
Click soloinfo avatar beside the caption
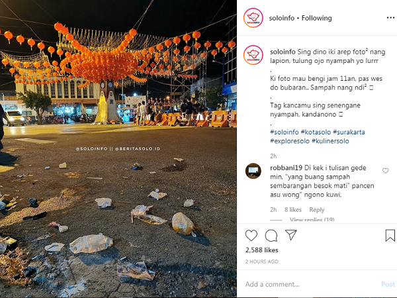253,55
